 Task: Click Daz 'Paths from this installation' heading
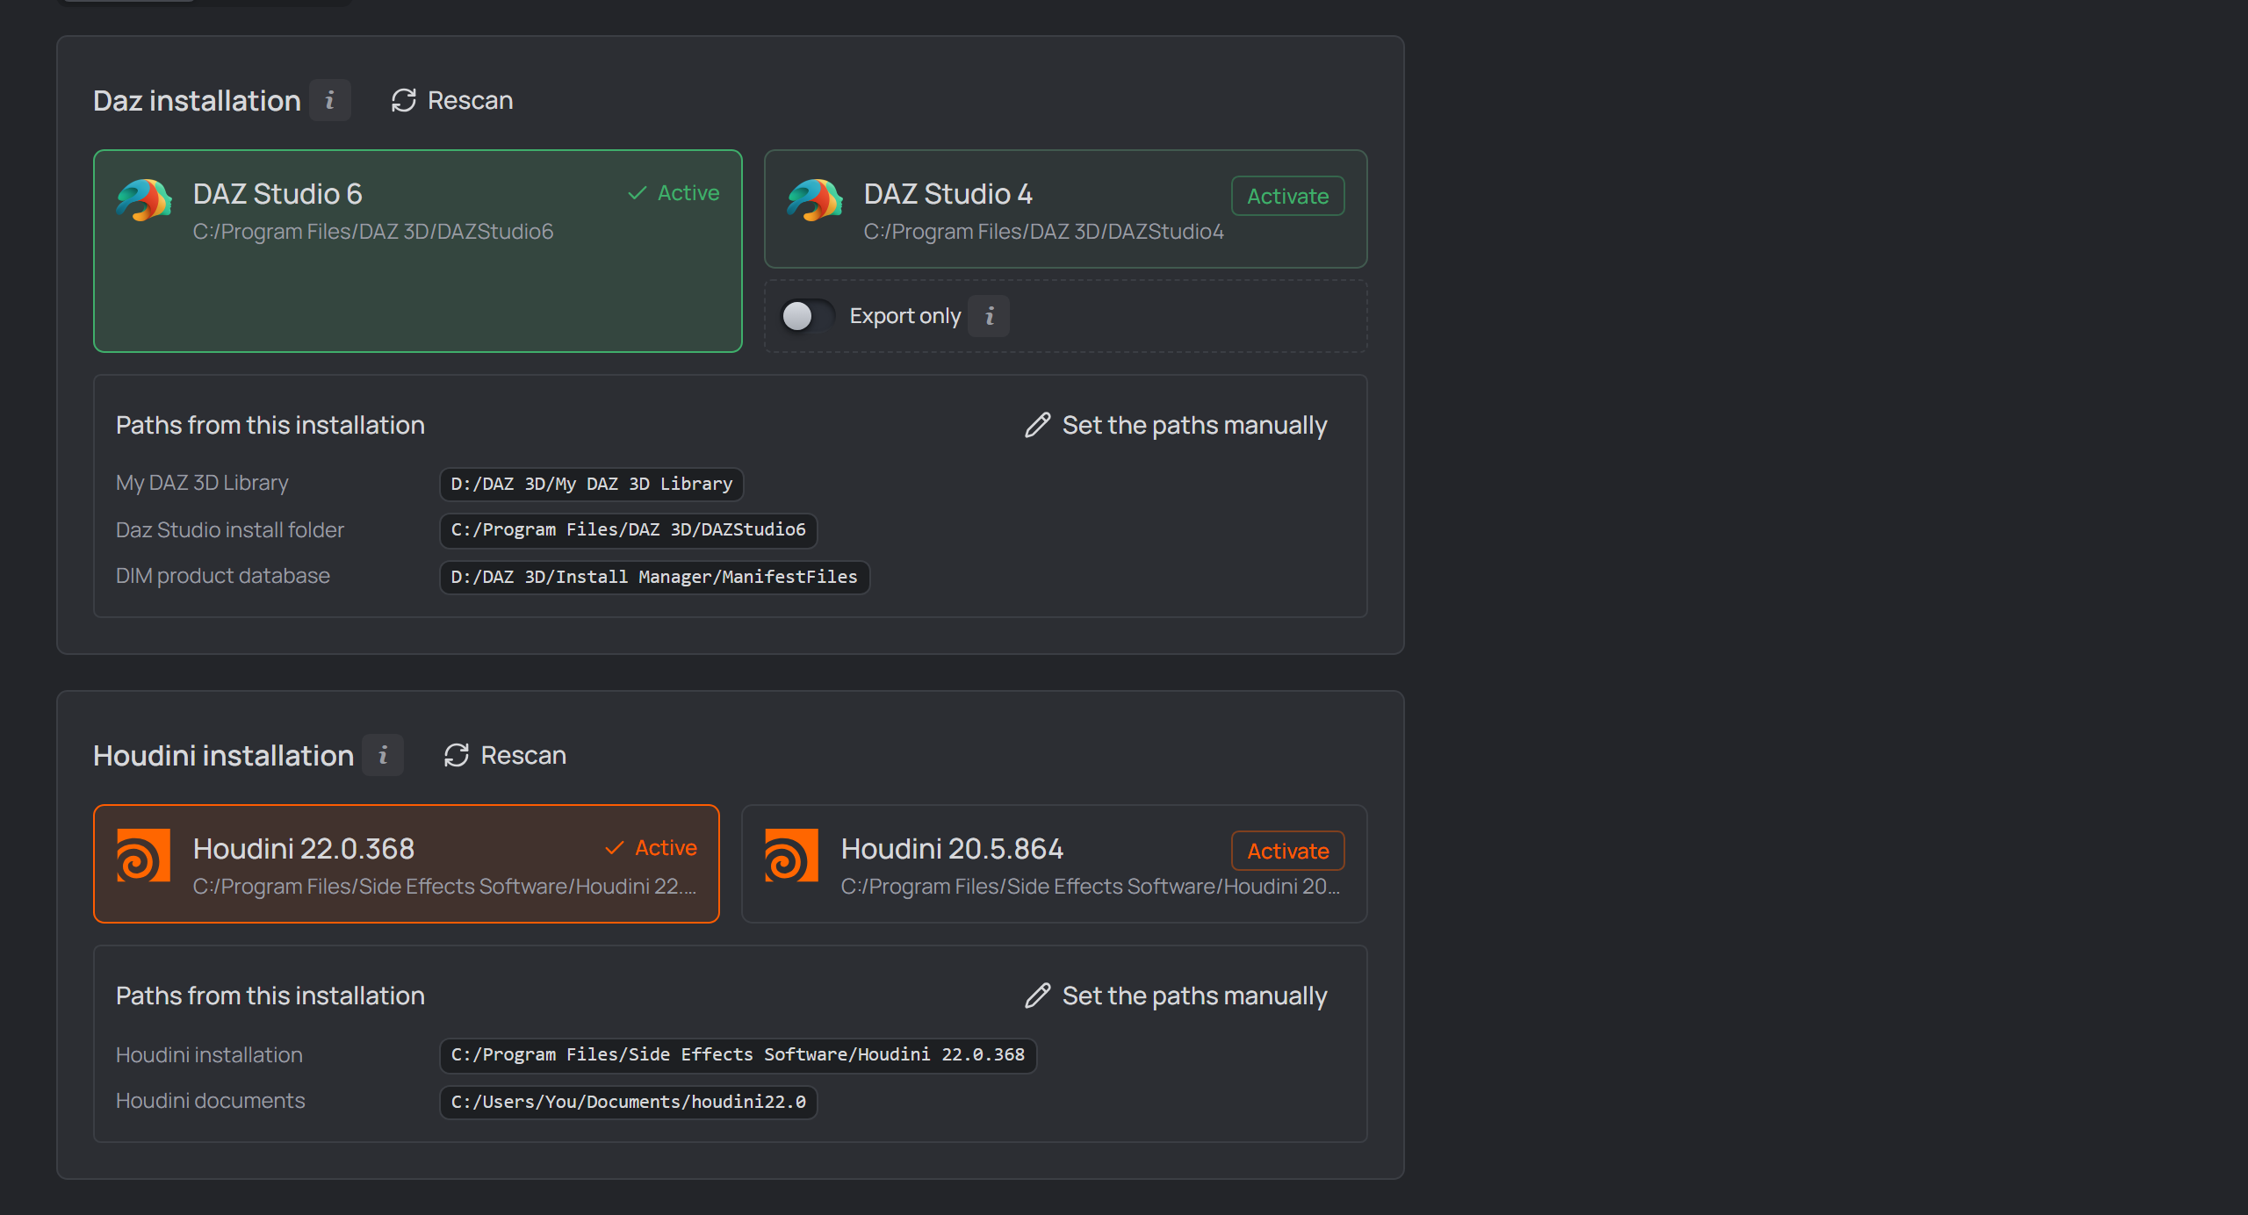pos(270,426)
